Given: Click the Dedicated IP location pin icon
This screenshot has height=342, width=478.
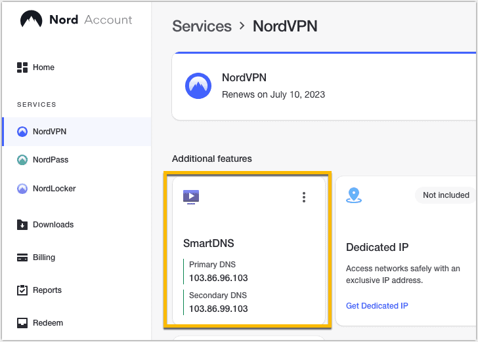Looking at the screenshot, I should (x=354, y=195).
